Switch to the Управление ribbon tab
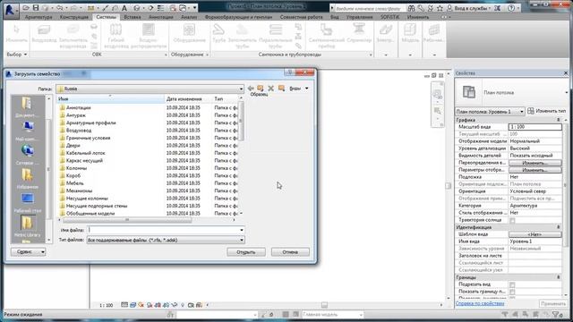The width and height of the screenshot is (573, 322). pos(360,17)
